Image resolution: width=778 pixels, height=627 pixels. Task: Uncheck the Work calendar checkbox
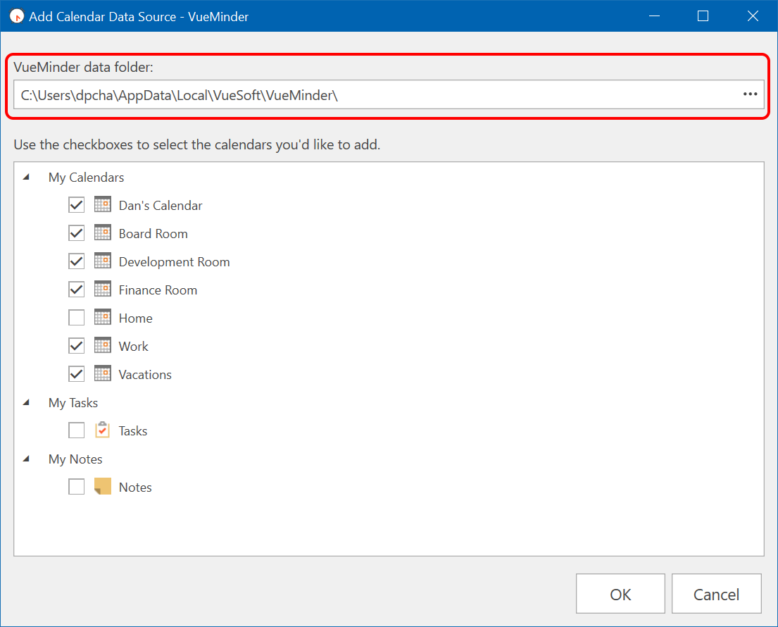click(76, 346)
